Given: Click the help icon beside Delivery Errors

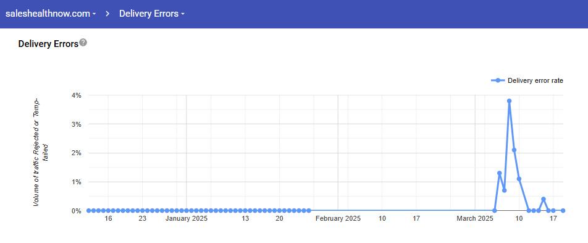Looking at the screenshot, I should pos(83,43).
